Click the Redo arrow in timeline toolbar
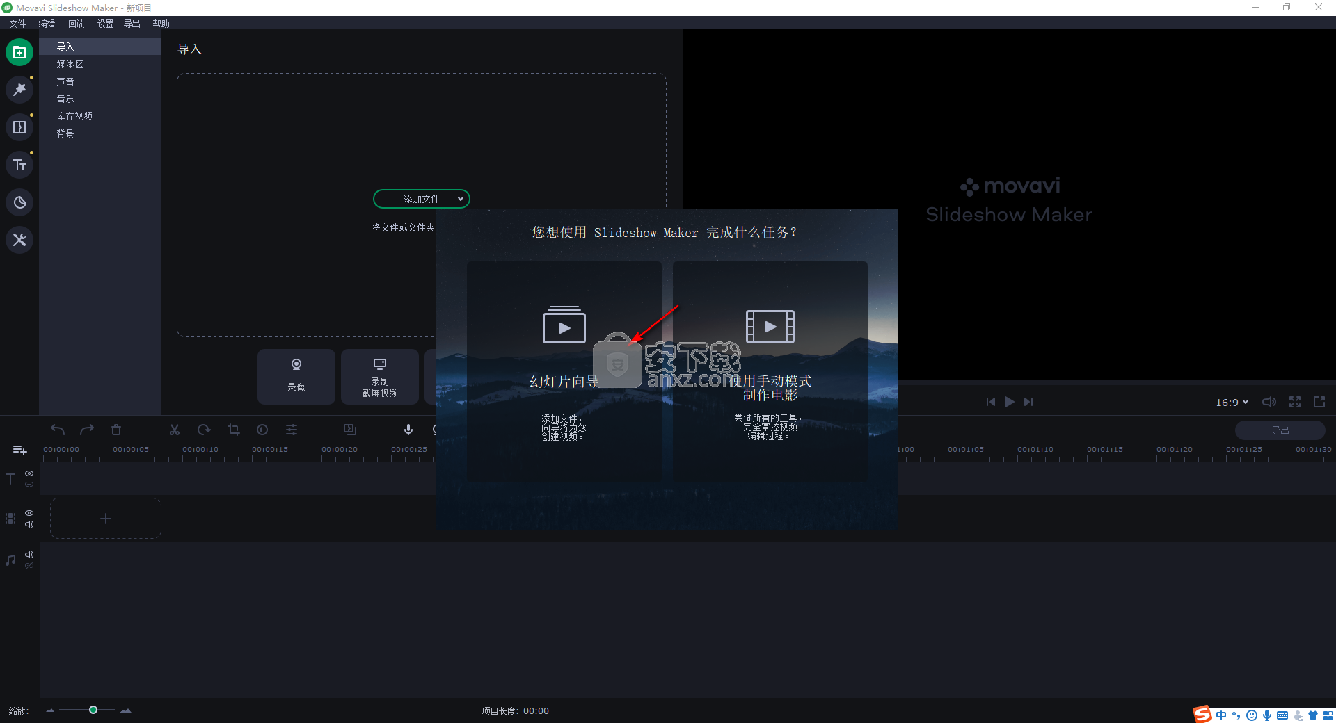 click(x=87, y=430)
